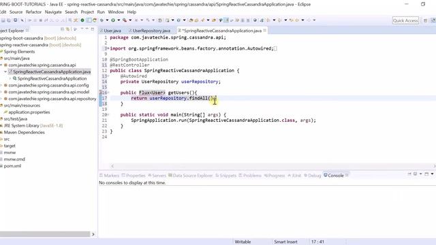Image resolution: width=436 pixels, height=245 pixels.
Task: Click the green Run button icon
Action: point(113,20)
